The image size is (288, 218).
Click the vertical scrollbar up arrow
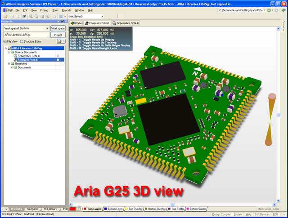278,29
